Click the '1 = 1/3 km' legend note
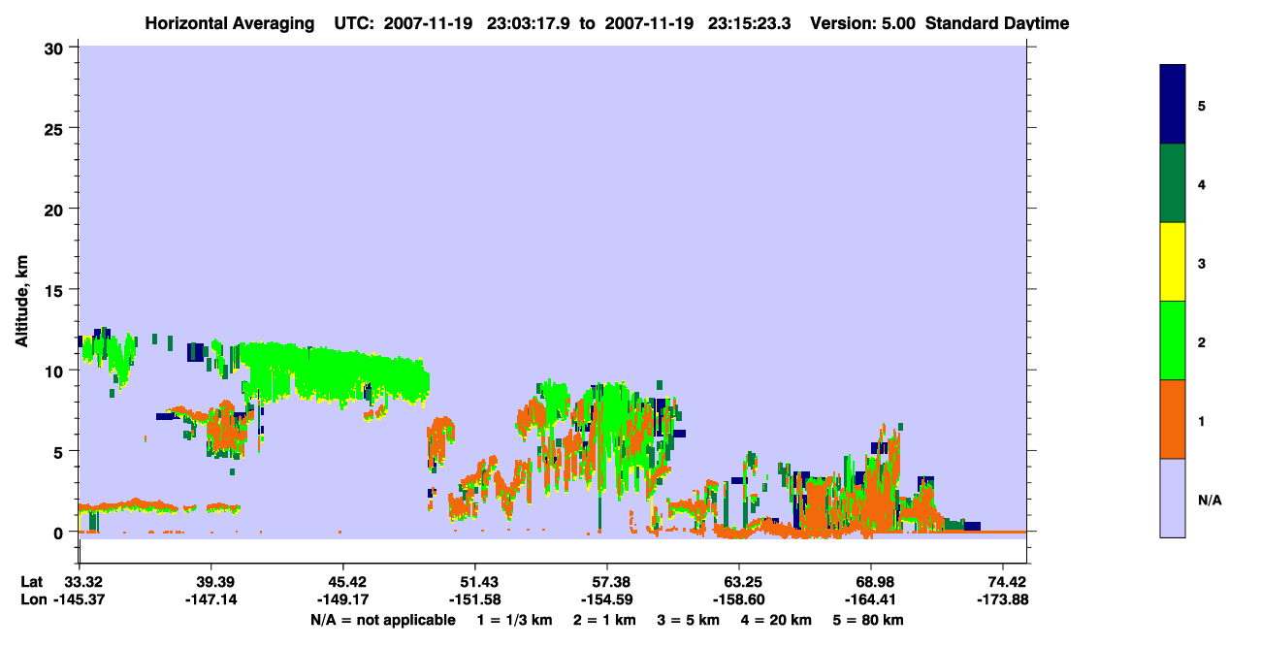The height and width of the screenshot is (647, 1261). [515, 620]
